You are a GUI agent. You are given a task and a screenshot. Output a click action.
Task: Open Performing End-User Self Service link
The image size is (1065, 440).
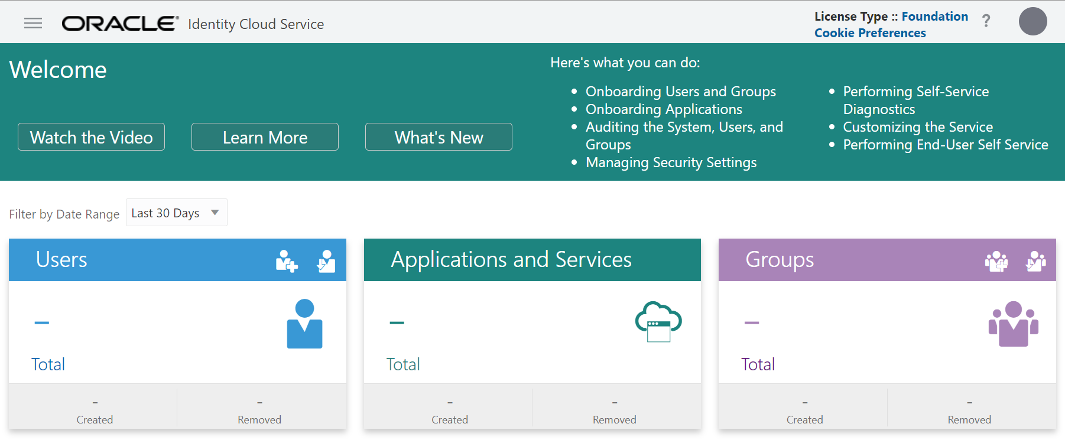click(946, 145)
